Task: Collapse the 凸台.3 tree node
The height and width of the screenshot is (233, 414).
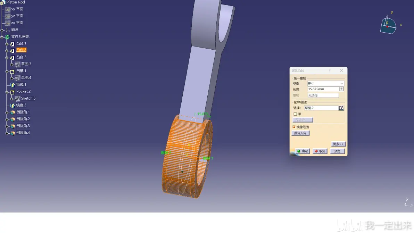Action: 7,58
